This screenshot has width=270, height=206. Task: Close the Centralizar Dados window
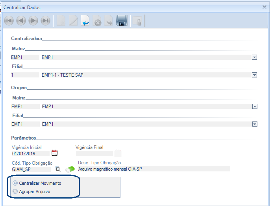point(264,7)
